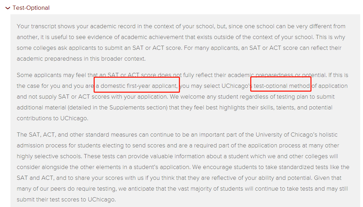The height and width of the screenshot is (207, 363).
Task: Click the line beginning "many of our peers"
Action: coord(182,189)
